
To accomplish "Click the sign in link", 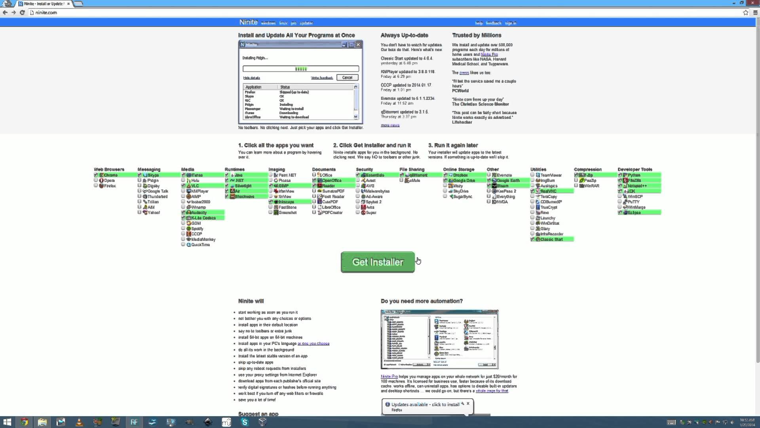I will (511, 23).
